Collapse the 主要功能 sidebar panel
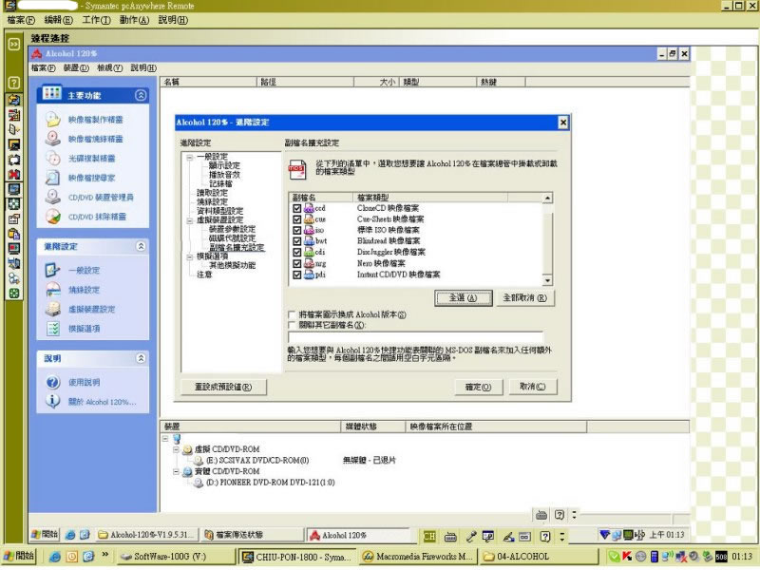Viewport: 760px width, 570px height. click(x=141, y=96)
